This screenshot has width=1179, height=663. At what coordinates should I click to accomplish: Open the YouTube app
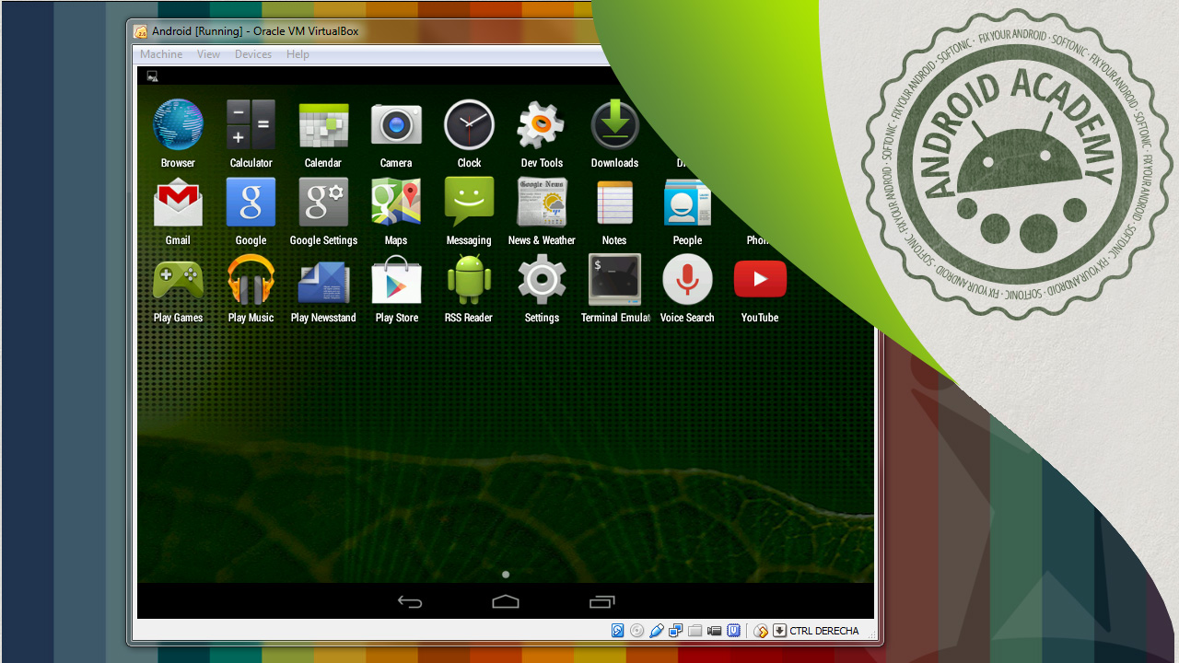760,281
